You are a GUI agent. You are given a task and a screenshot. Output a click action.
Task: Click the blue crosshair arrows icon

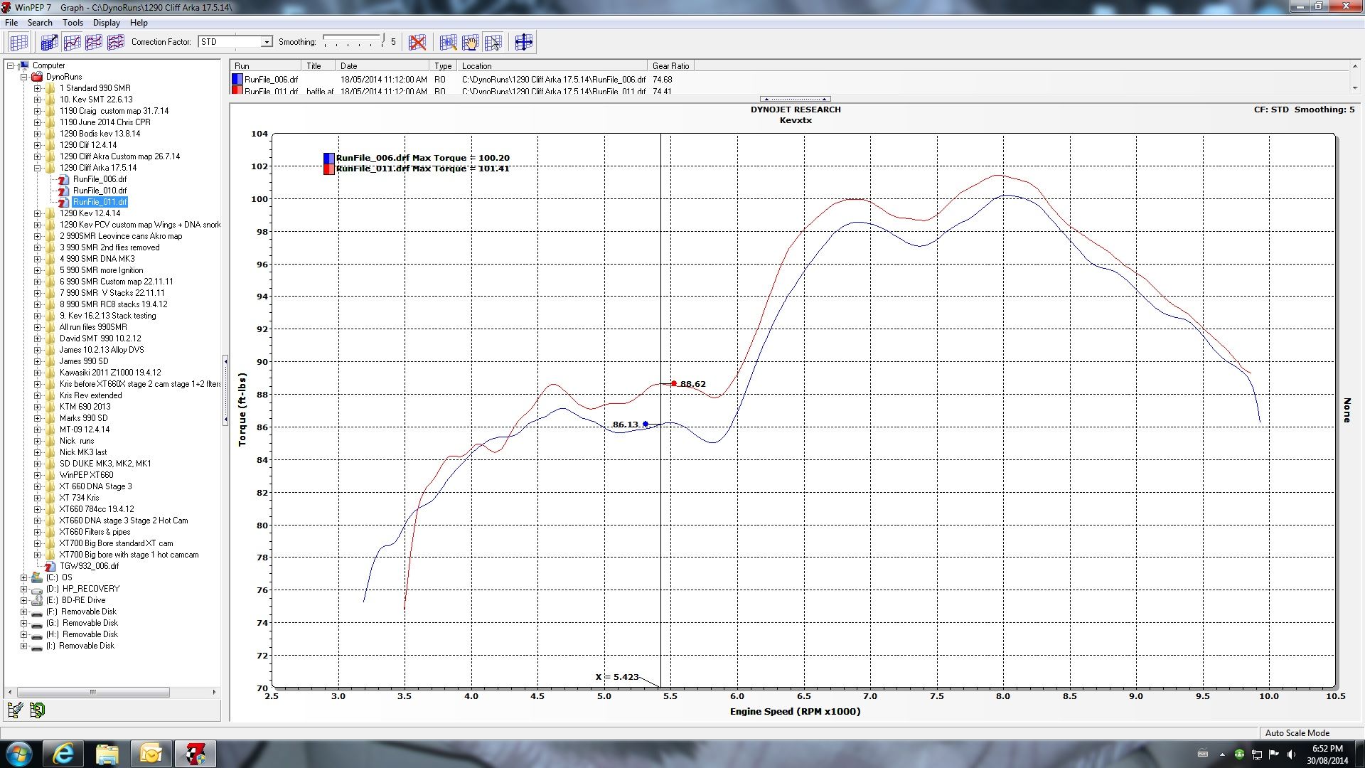click(523, 42)
